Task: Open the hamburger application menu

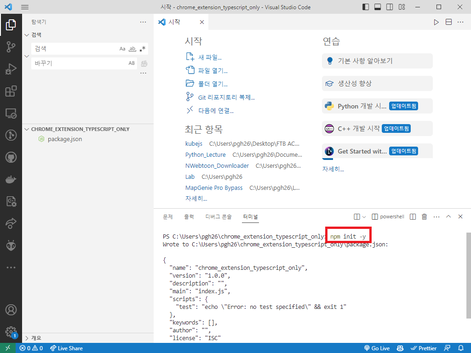Action: pos(25,7)
